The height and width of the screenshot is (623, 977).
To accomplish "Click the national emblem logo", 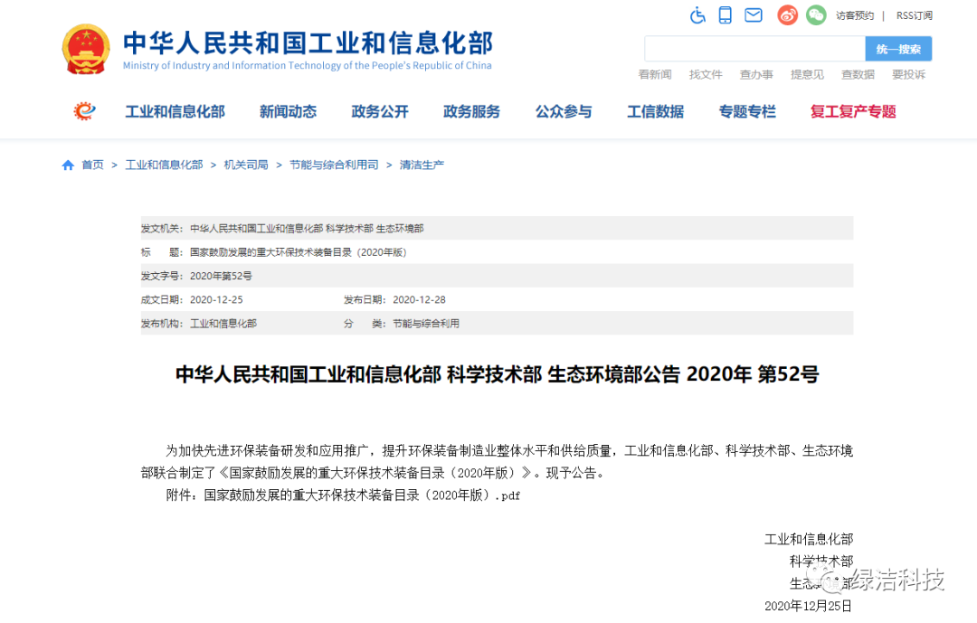I will click(85, 49).
